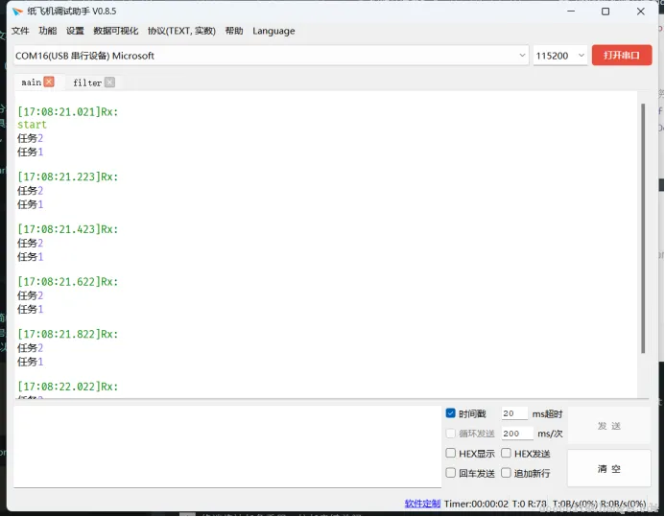This screenshot has height=517, width=665.
Task: Enable the HEX显示 checkbox
Action: (x=450, y=453)
